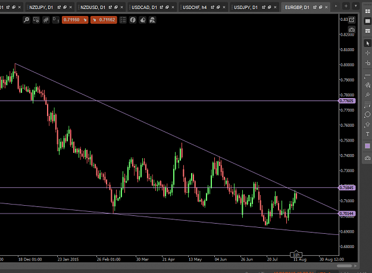Screen dimensions: 372x273
Task: Click the 0.71845 horizontal line price label
Action: (346, 188)
